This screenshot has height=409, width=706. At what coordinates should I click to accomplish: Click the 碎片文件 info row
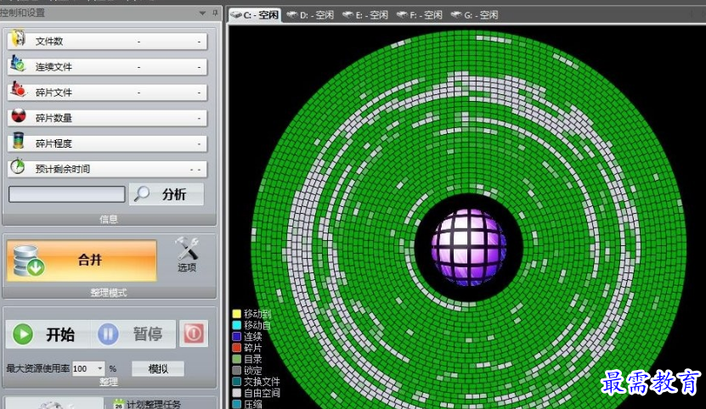pos(107,92)
